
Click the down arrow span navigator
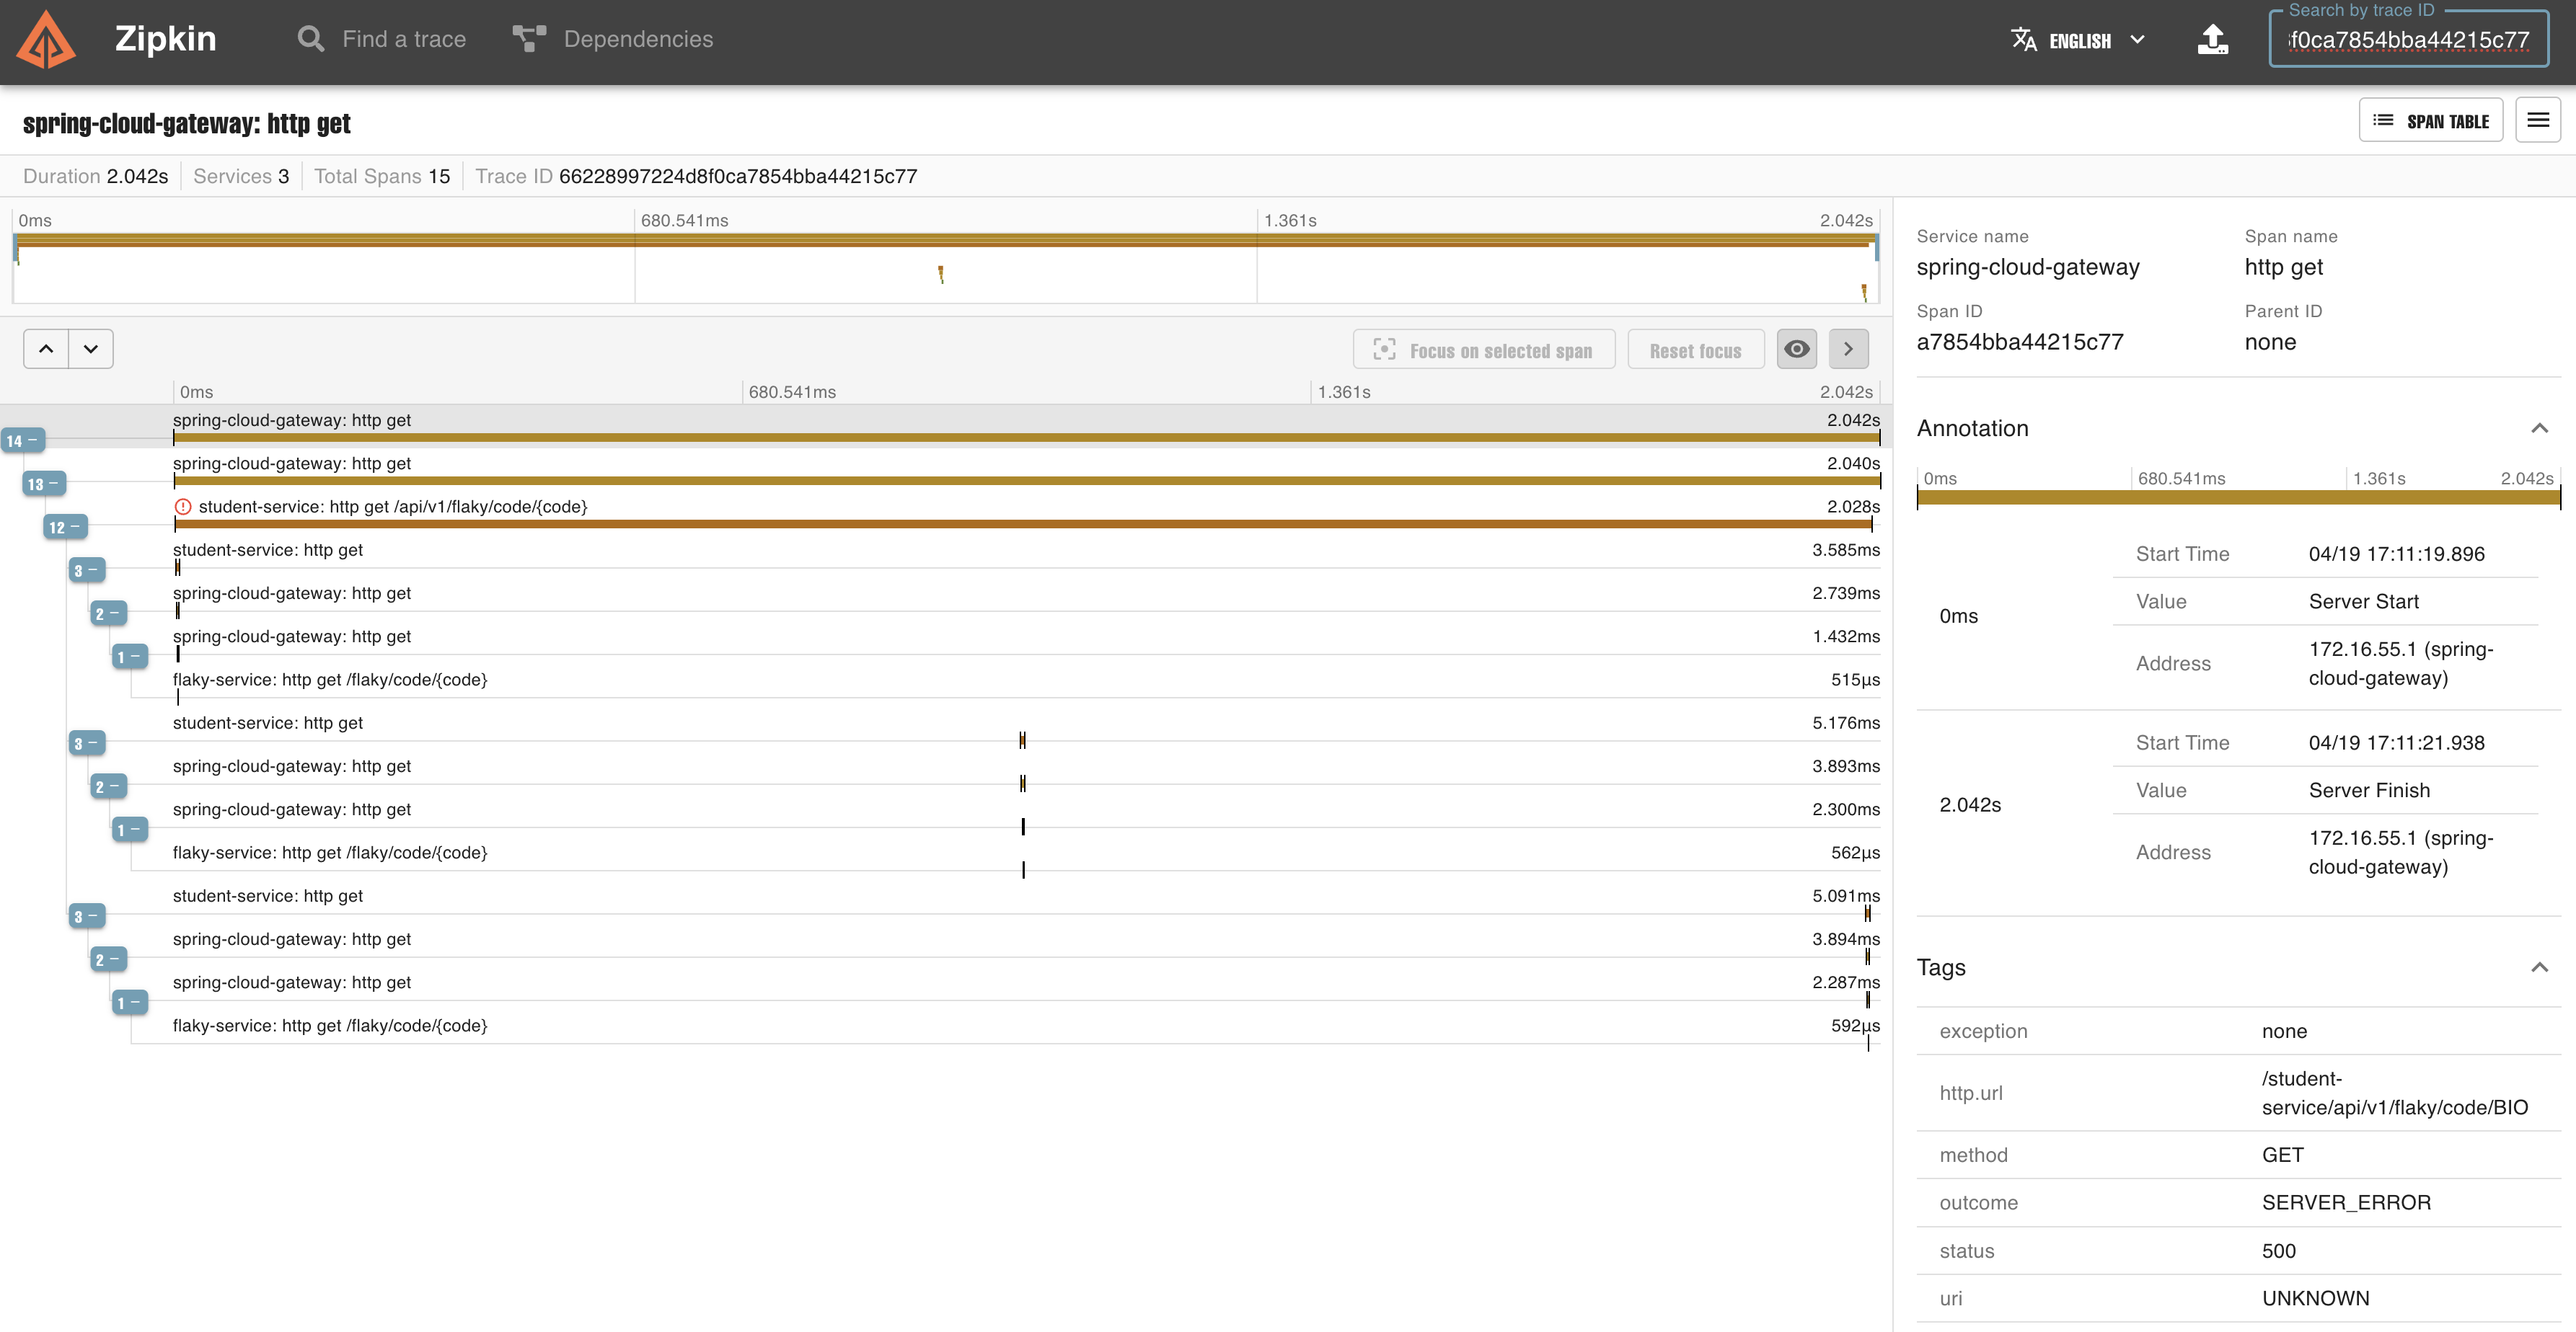(91, 349)
